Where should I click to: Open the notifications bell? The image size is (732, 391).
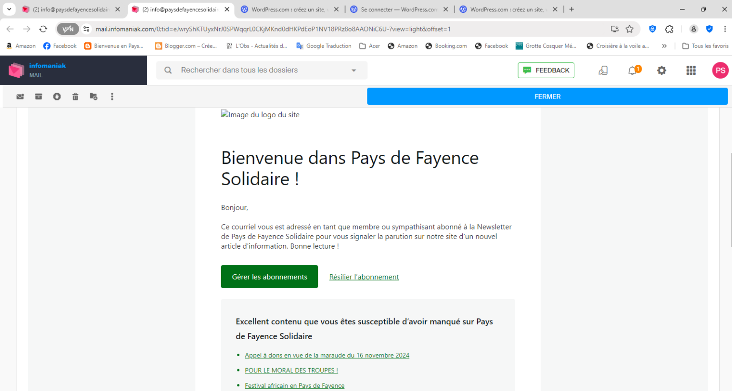(x=632, y=70)
